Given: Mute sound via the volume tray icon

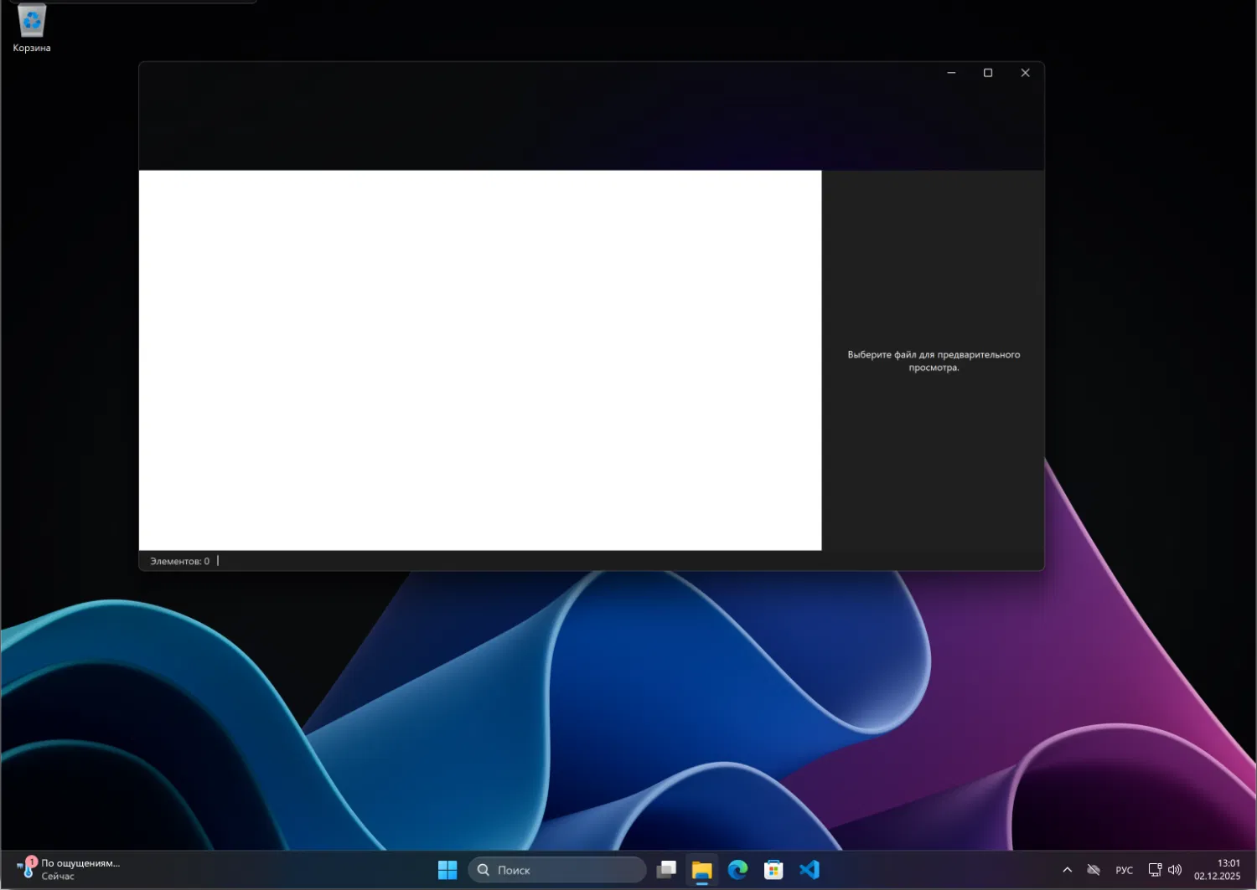Looking at the screenshot, I should (1175, 869).
